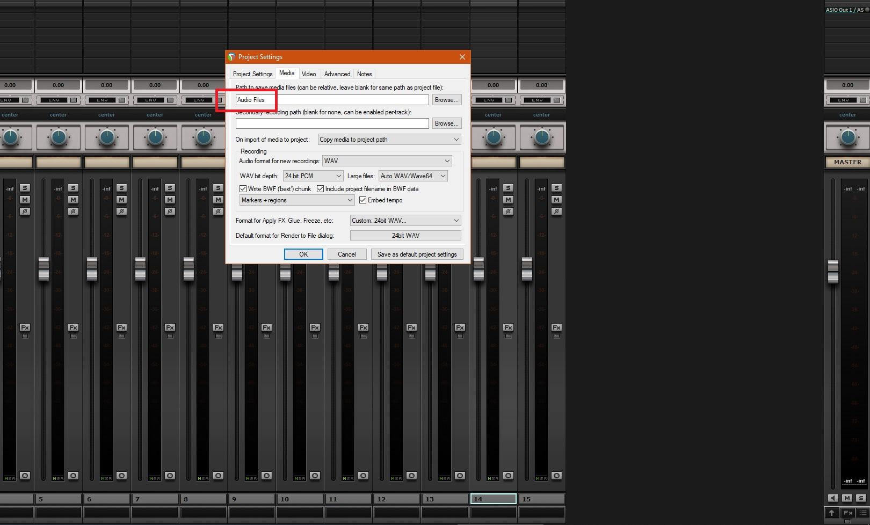
Task: Click Save as default project settings
Action: (x=417, y=254)
